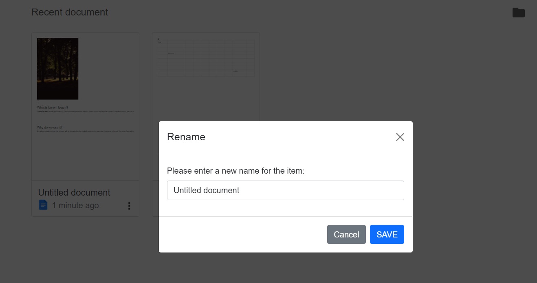This screenshot has width=537, height=283.
Task: Click the 'What is Lorem Ipsum?' text in the preview
Action: point(53,107)
